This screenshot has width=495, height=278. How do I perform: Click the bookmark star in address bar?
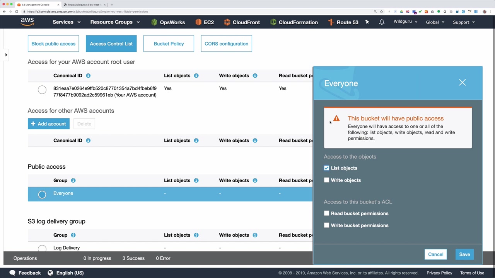381,12
